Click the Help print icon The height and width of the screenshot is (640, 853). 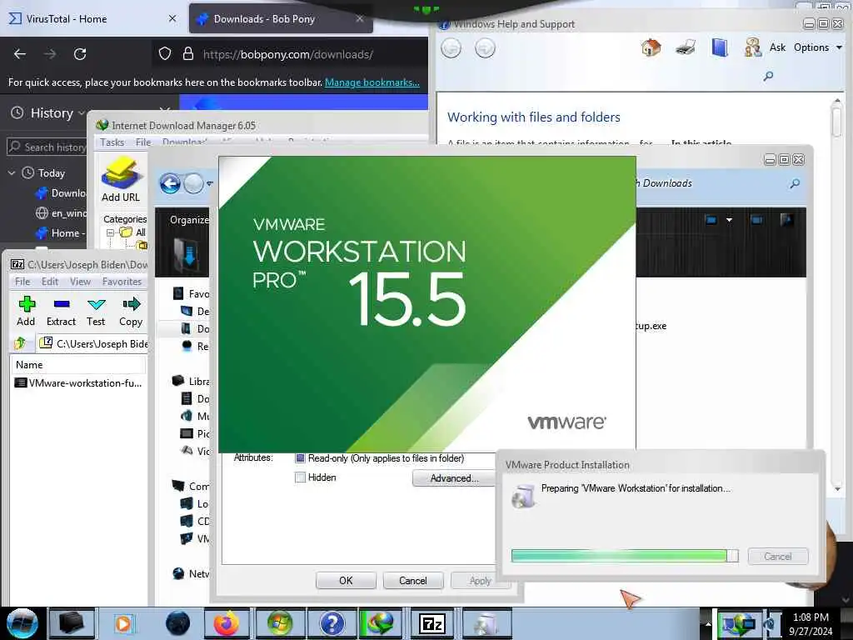pos(686,47)
